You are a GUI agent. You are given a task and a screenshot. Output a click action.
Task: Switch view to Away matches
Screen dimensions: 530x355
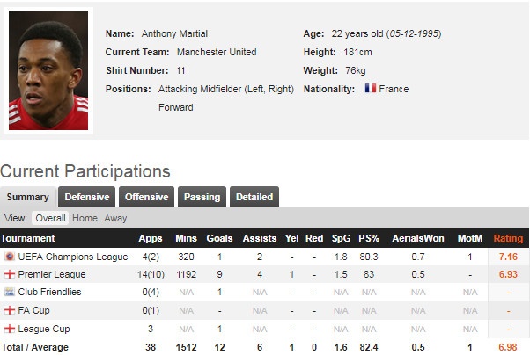click(x=115, y=218)
